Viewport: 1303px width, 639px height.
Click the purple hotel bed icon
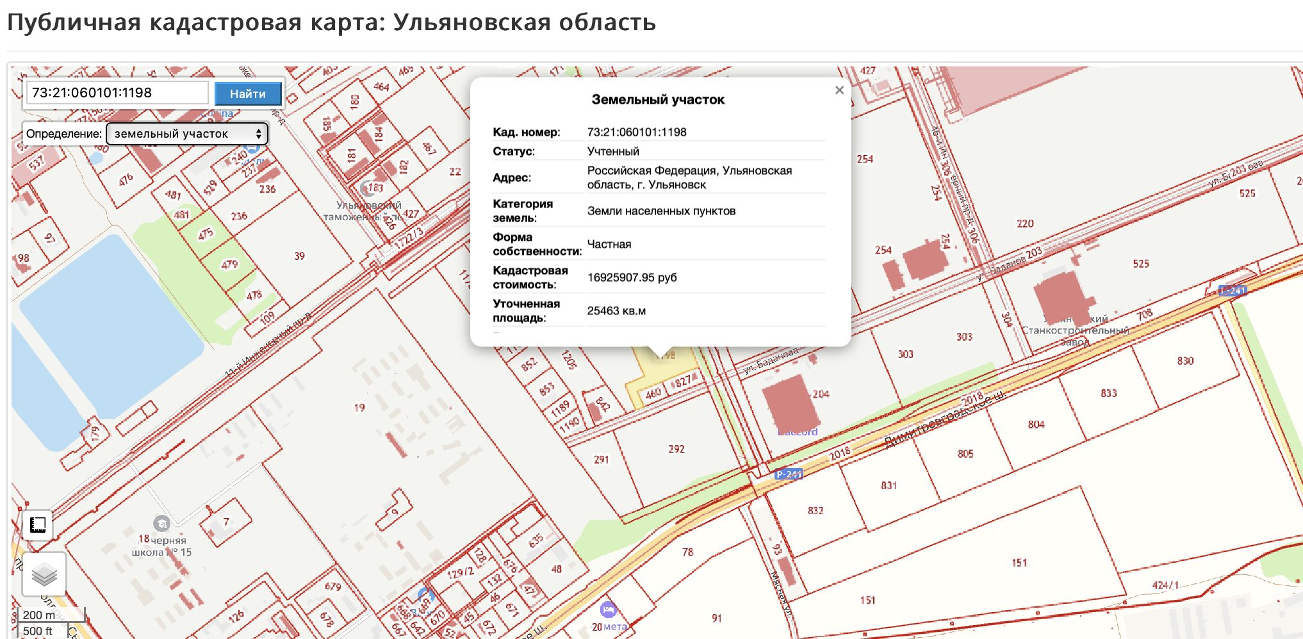coord(608,609)
